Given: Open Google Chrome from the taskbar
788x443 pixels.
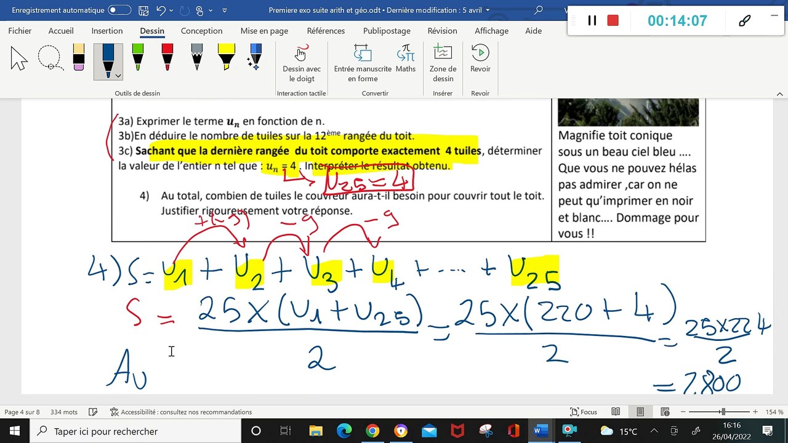Looking at the screenshot, I should coord(372,431).
